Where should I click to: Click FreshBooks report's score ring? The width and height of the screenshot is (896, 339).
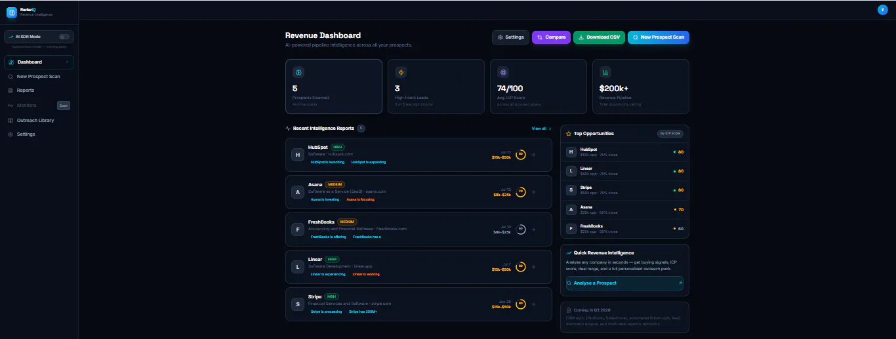click(x=521, y=229)
